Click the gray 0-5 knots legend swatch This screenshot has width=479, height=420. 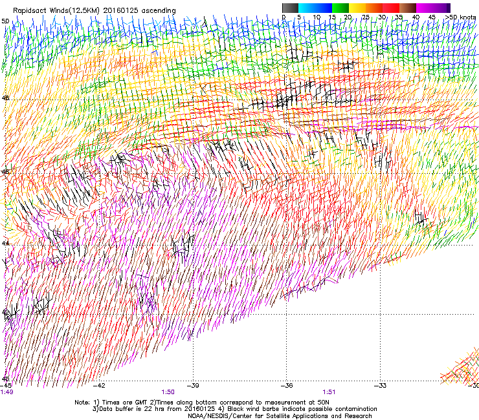coord(290,8)
